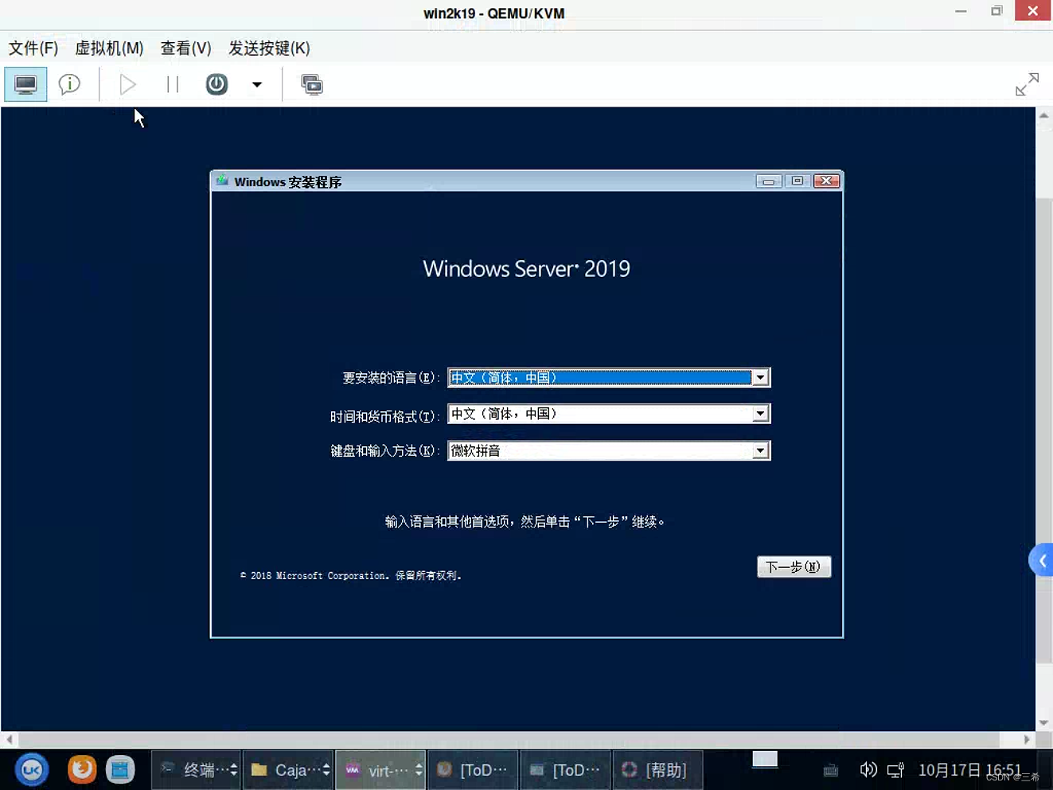Switch to first [ToD… browser taskbar window

tap(473, 769)
